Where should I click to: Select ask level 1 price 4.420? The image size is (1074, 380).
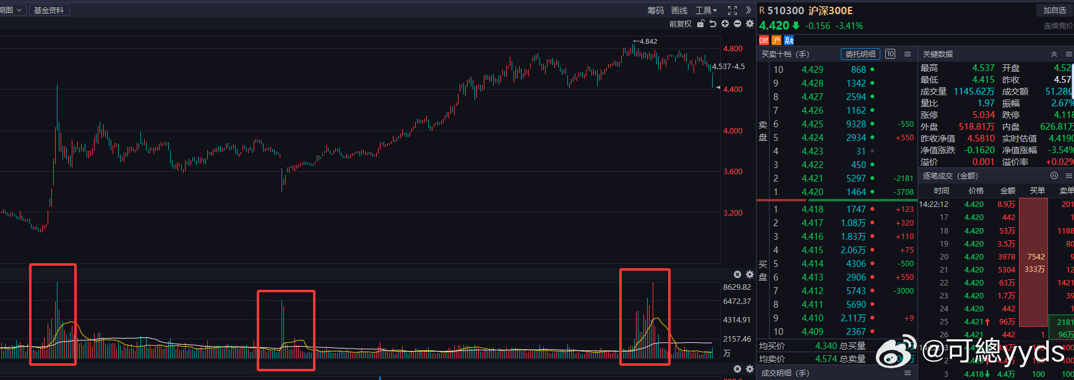pos(812,192)
